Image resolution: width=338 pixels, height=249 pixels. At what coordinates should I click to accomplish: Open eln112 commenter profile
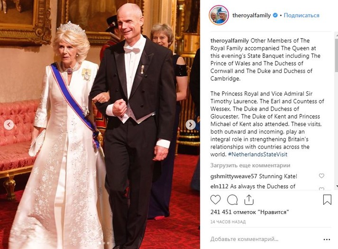pos(219,186)
